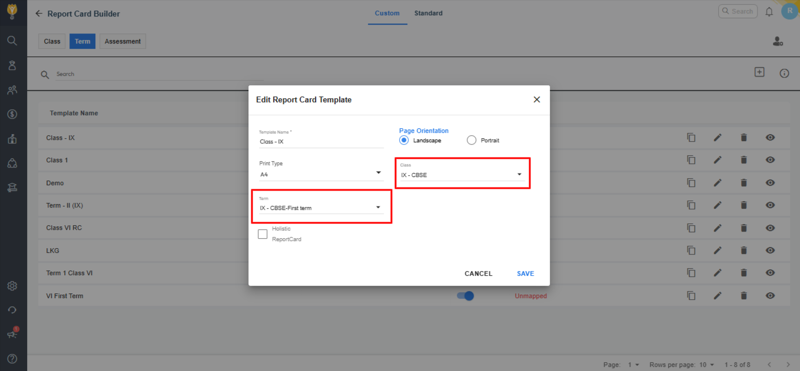Copy the Class 1 template
This screenshot has height=371, width=800.
click(691, 160)
